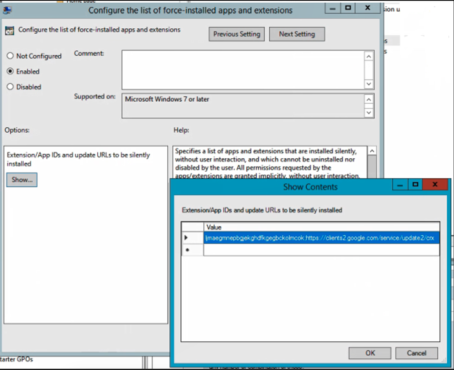
Task: Select the Disabled radio button
Action: [x=10, y=87]
